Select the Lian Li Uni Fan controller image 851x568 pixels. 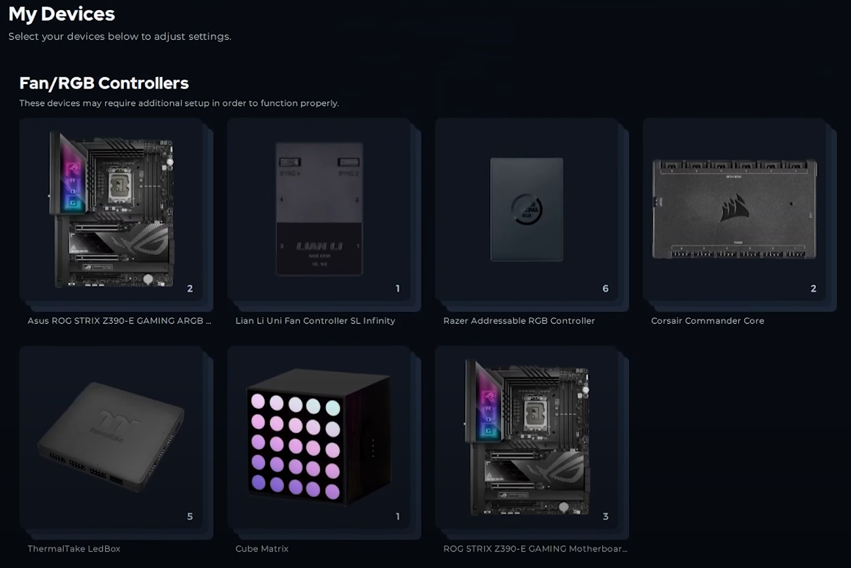click(319, 208)
